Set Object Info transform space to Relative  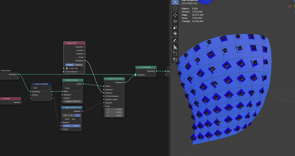79,65
